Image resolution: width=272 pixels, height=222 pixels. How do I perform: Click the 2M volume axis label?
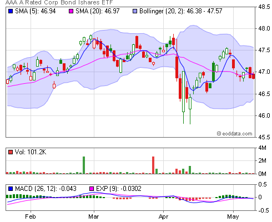[x=263, y=160]
